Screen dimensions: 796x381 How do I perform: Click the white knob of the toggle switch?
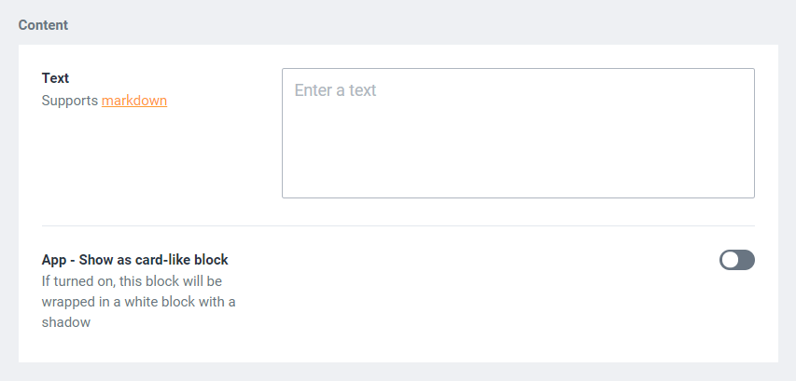click(x=729, y=260)
